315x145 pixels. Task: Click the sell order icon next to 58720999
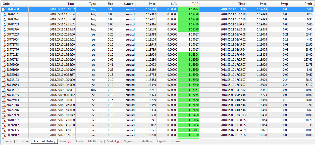pos(4,115)
